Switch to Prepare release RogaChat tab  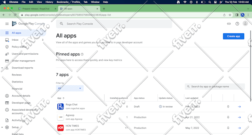(x=37, y=9)
